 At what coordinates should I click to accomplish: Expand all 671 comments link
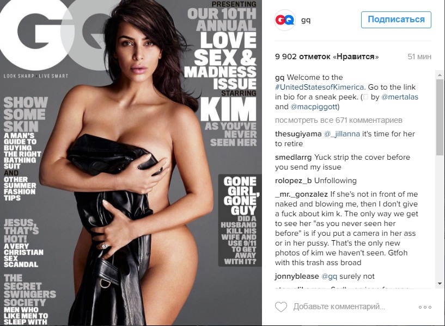click(339, 120)
